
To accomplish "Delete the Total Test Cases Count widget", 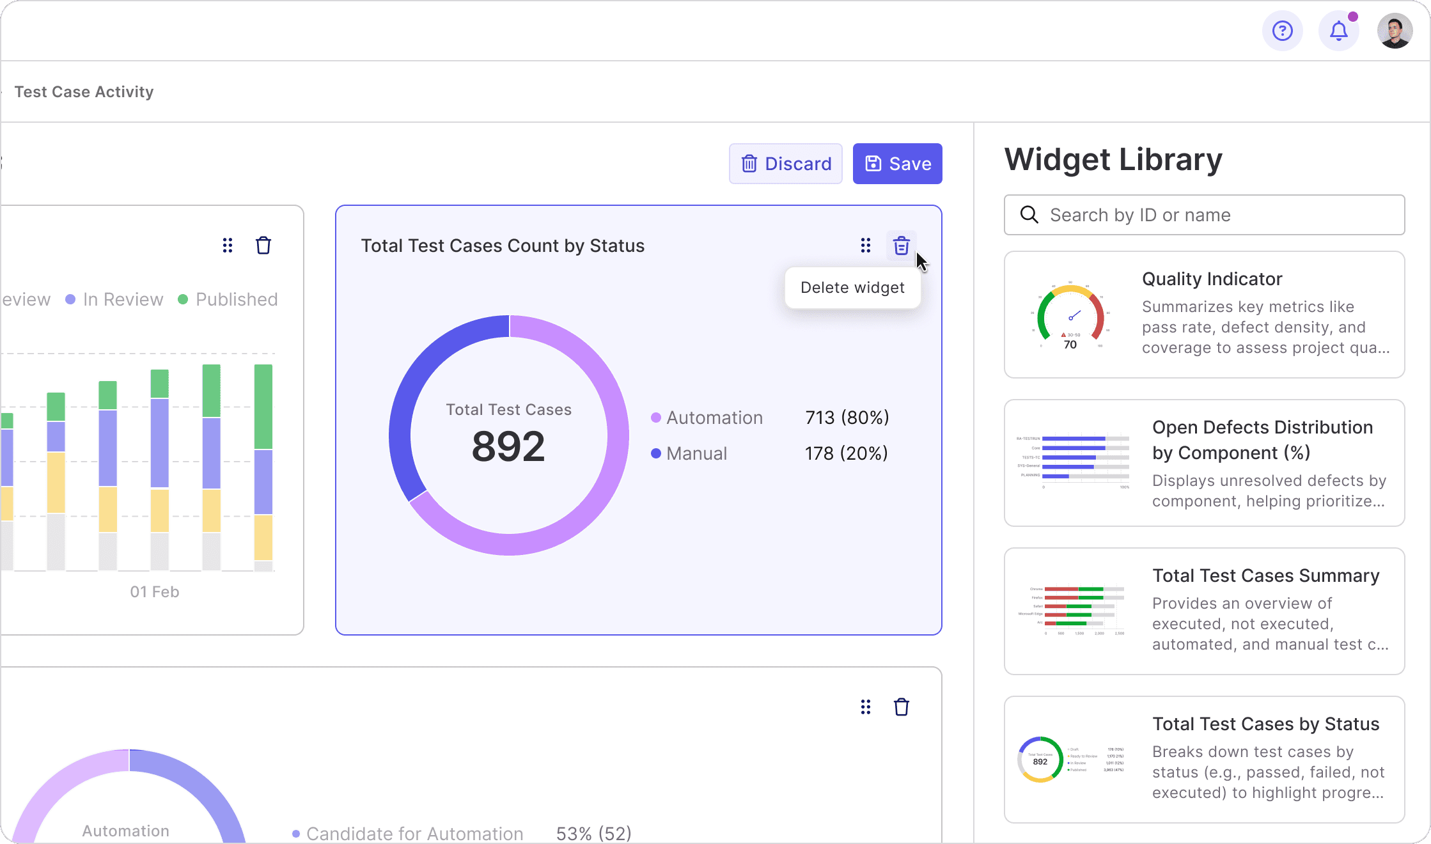I will point(901,246).
